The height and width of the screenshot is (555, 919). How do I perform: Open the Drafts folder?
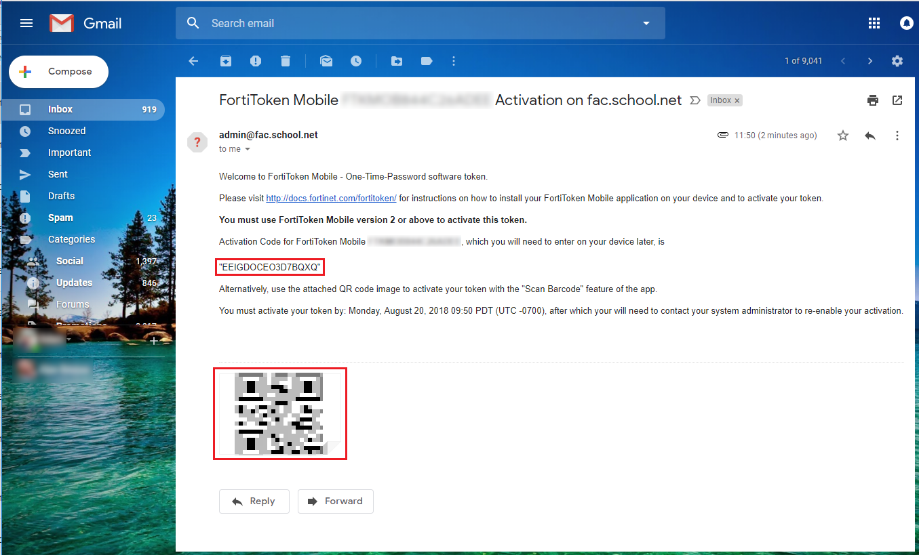[x=83, y=196]
